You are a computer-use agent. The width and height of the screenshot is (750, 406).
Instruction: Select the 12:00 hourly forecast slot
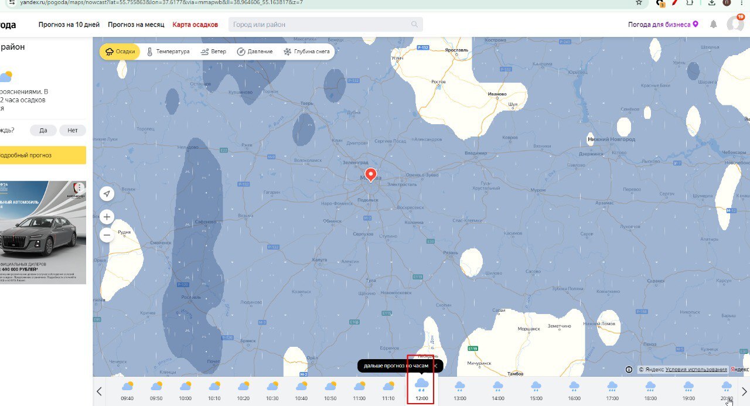pos(421,390)
